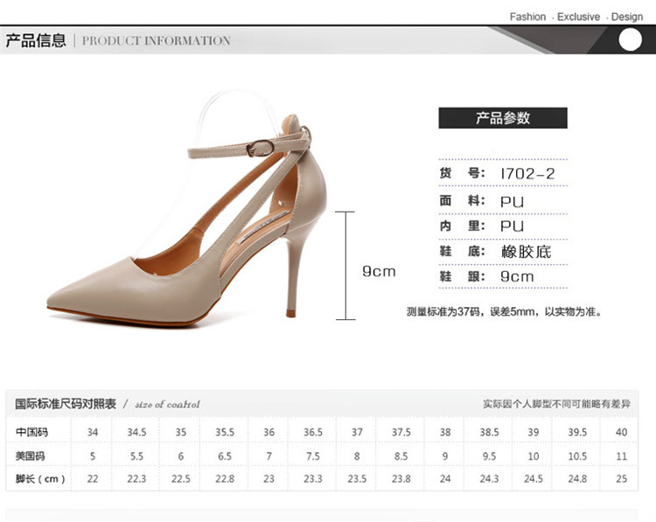Select the item number I702-2
656x522 pixels.
tap(527, 173)
